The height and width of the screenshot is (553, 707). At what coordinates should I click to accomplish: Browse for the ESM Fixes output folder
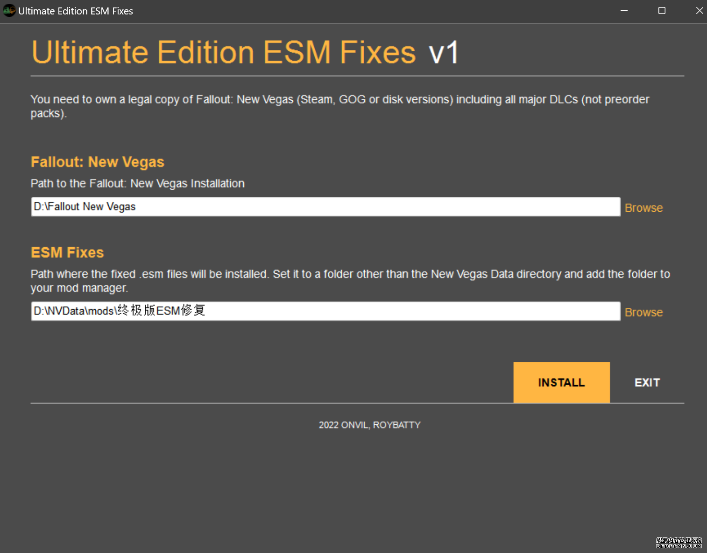pyautogui.click(x=643, y=312)
